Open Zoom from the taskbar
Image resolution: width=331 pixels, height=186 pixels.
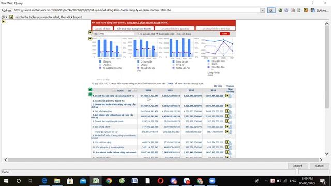pyautogui.click(x=212, y=181)
